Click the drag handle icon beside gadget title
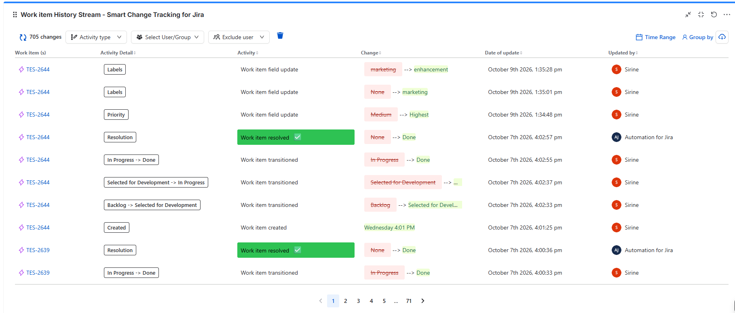The width and height of the screenshot is (735, 313). pos(15,15)
